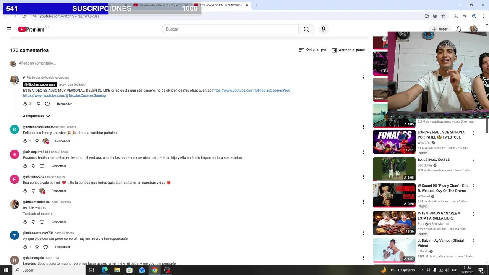The height and width of the screenshot is (275, 489).
Task: Heart the pinned comment by Nicolas_caceresss
Action: [47, 104]
